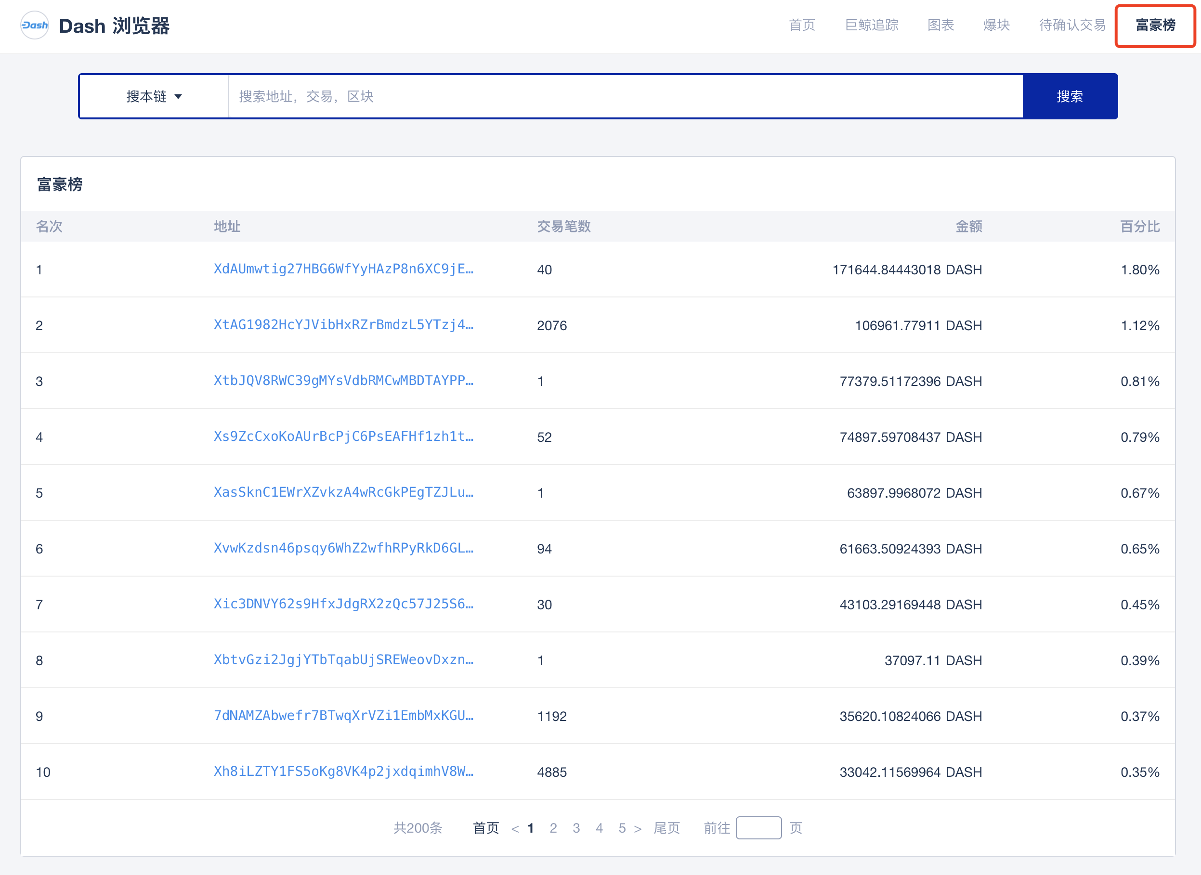1201x875 pixels.
Task: Go to pagination page 5
Action: coord(622,828)
